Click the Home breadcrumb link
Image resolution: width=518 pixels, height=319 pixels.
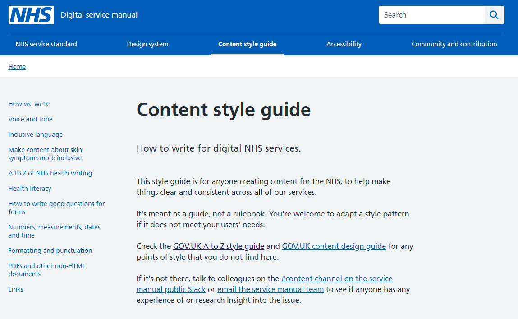pyautogui.click(x=17, y=67)
